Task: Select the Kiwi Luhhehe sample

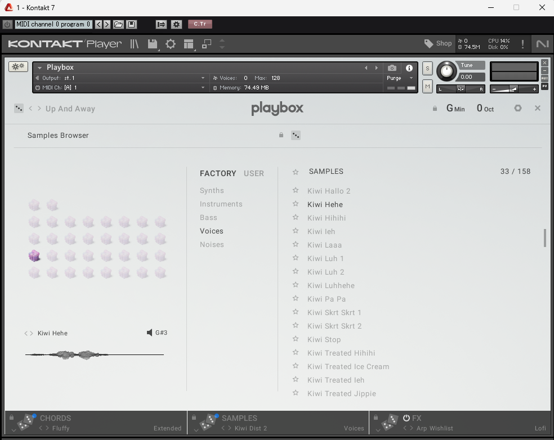Action: (331, 285)
